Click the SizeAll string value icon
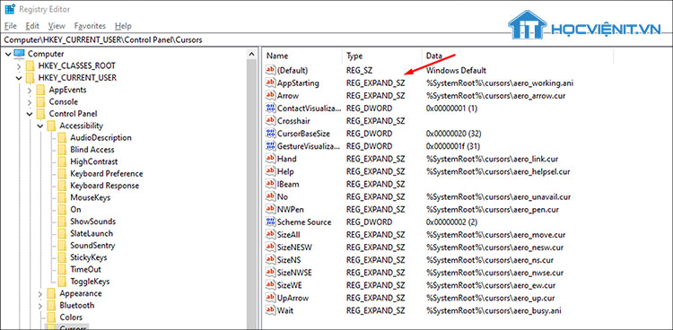 270,235
